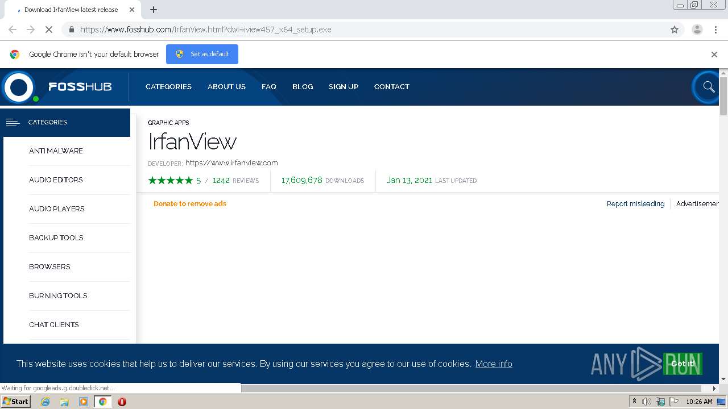
Task: Show hidden tray icons arrow
Action: tap(634, 402)
